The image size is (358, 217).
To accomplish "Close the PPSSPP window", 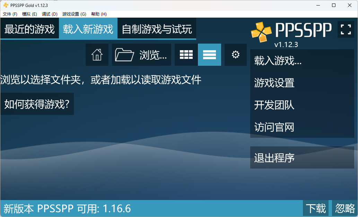I will [350, 5].
